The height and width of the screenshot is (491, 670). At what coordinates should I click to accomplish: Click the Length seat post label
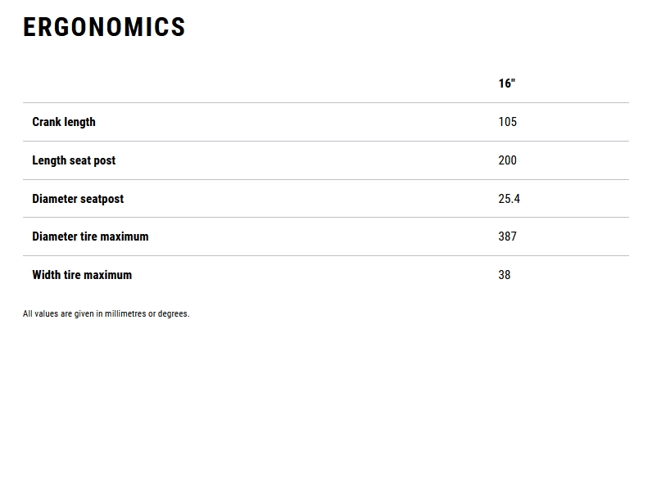[x=74, y=160]
